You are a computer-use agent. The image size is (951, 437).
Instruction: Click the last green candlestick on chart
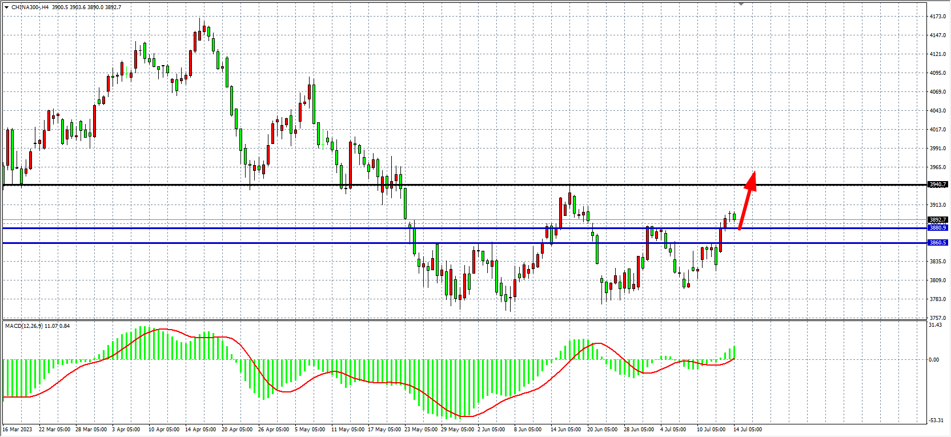pos(734,217)
